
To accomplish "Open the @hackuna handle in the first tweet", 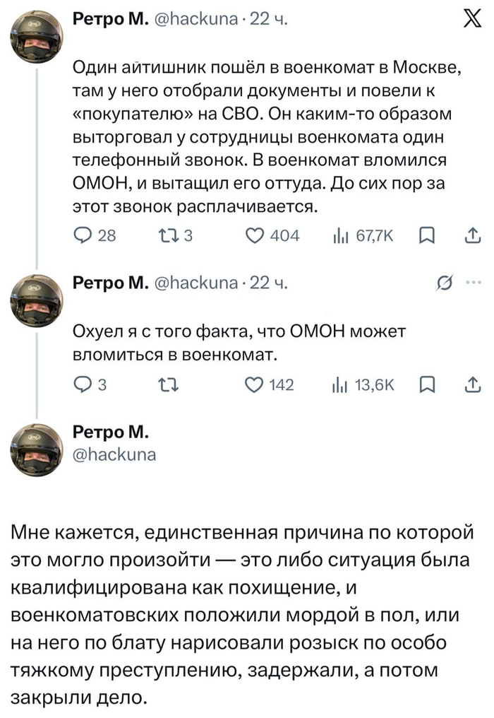I will (x=197, y=19).
